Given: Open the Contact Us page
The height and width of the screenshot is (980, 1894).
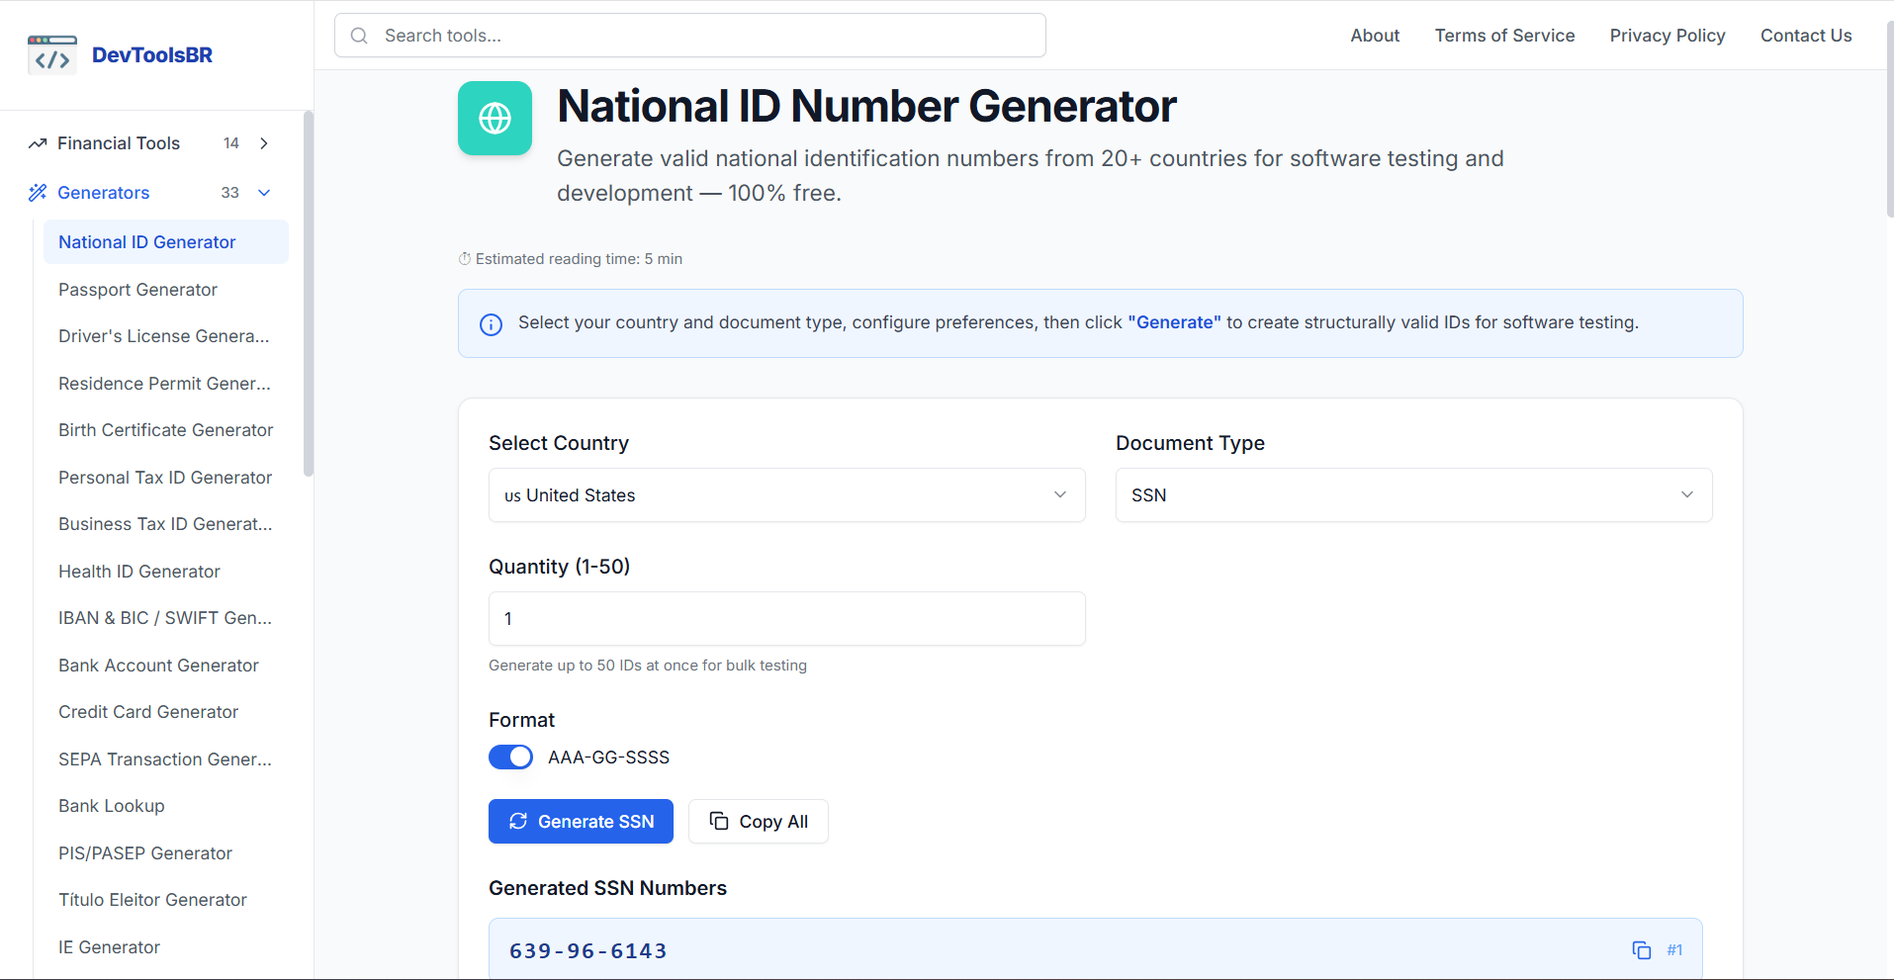Looking at the screenshot, I should pyautogui.click(x=1806, y=36).
